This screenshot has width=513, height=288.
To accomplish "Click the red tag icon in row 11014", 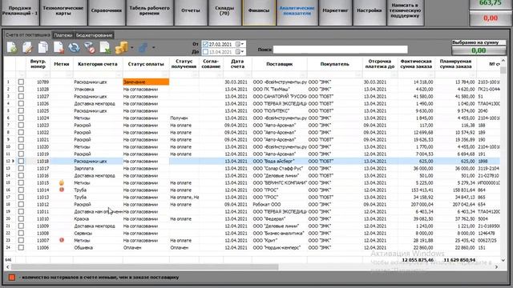I will (62, 190).
